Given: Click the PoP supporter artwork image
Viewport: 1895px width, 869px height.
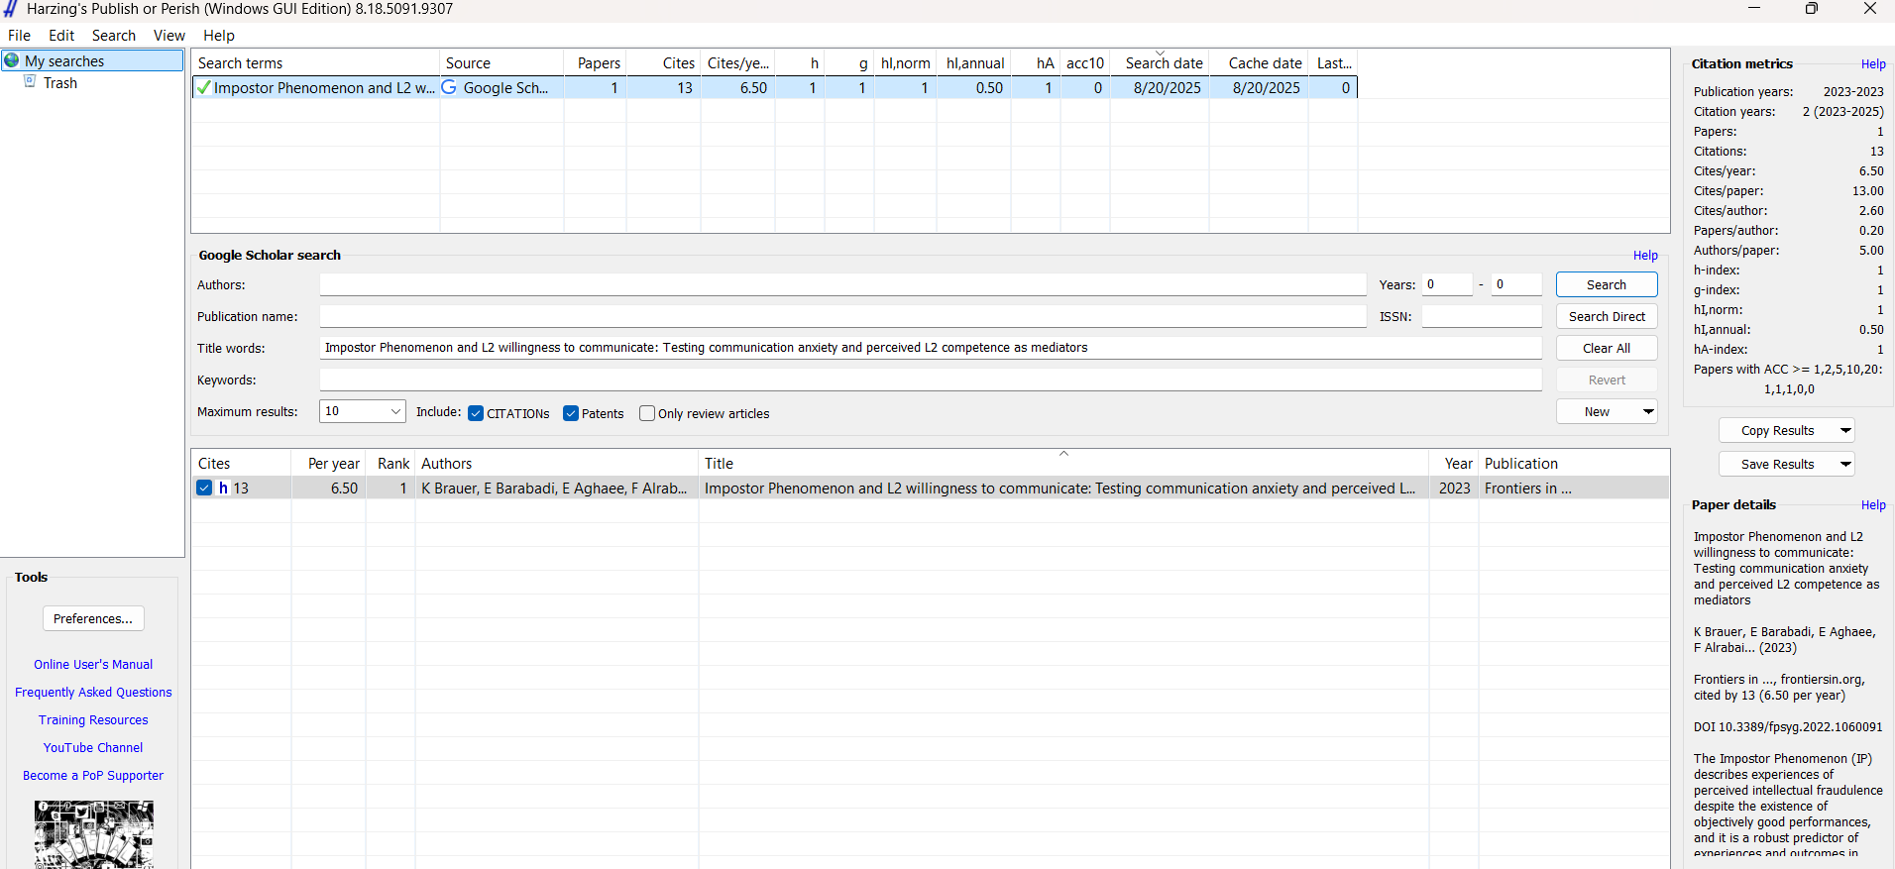Looking at the screenshot, I should (x=93, y=833).
